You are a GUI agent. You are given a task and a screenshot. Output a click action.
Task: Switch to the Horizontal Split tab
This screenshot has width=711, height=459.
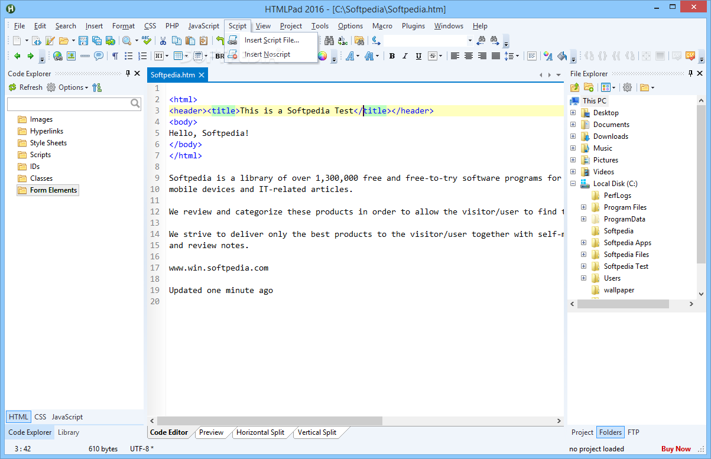[x=260, y=432]
